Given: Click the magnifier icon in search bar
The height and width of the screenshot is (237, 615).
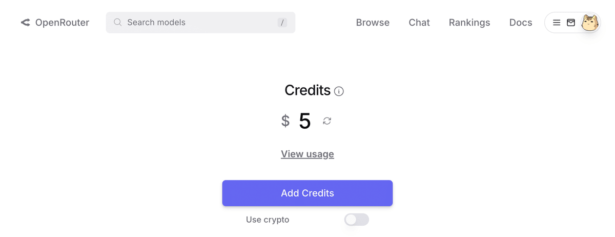Looking at the screenshot, I should (118, 23).
